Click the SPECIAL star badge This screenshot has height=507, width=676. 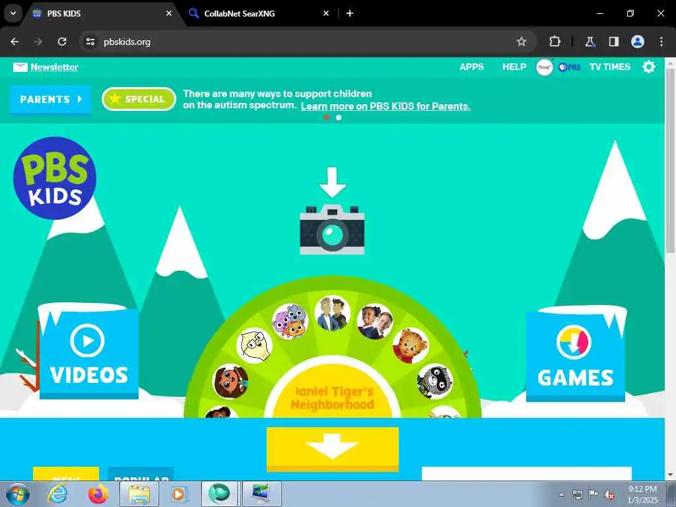tap(139, 99)
